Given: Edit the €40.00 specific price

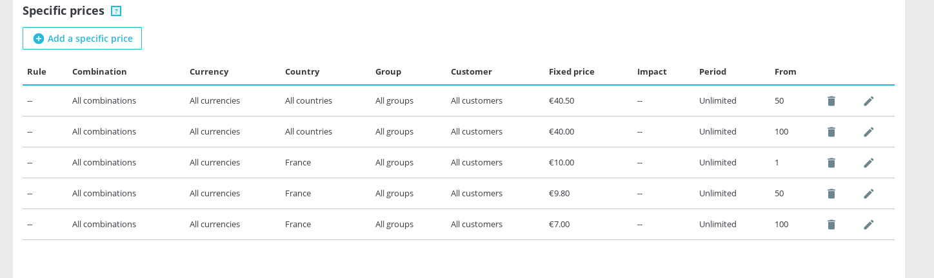Looking at the screenshot, I should tap(869, 132).
